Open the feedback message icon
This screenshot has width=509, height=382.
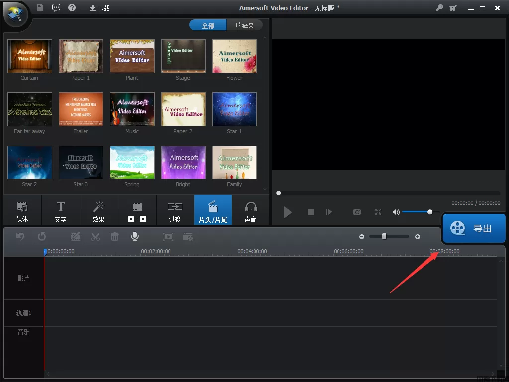pos(56,8)
